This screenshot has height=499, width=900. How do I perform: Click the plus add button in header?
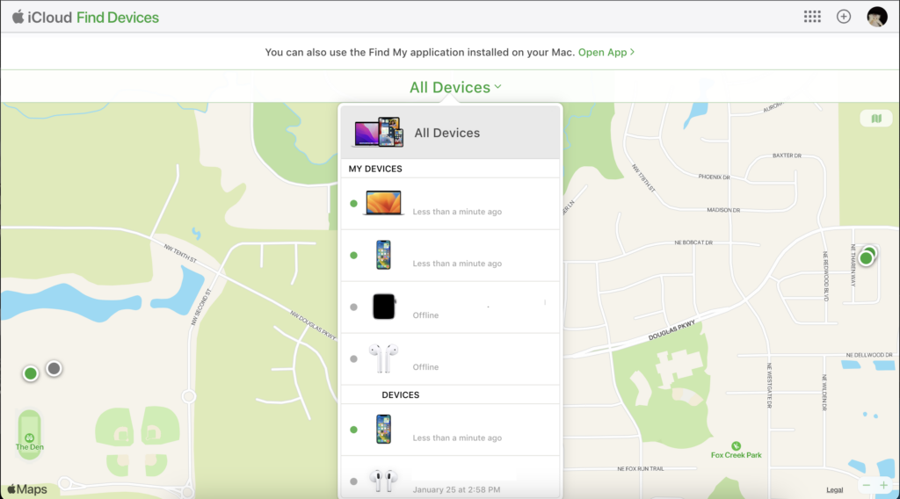pyautogui.click(x=843, y=17)
